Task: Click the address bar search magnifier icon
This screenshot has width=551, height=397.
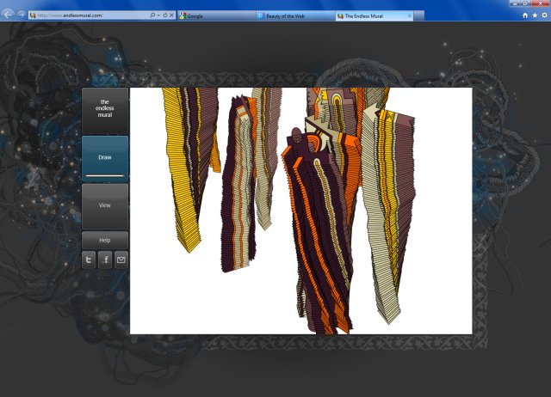Action: (x=152, y=15)
